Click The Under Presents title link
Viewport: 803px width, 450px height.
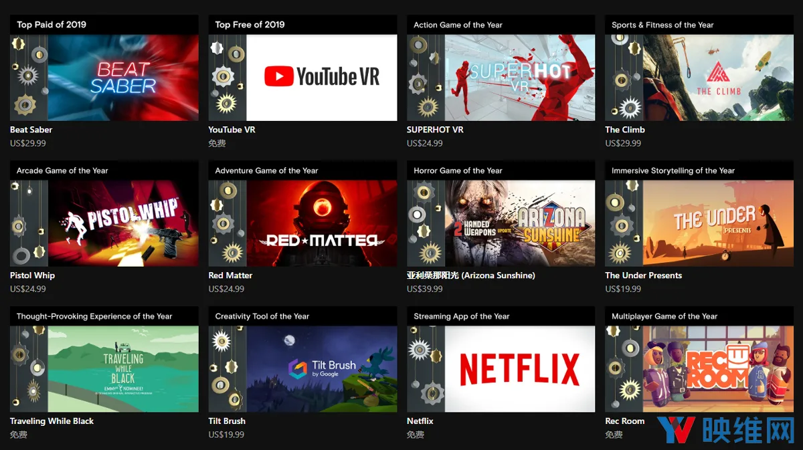coord(644,275)
